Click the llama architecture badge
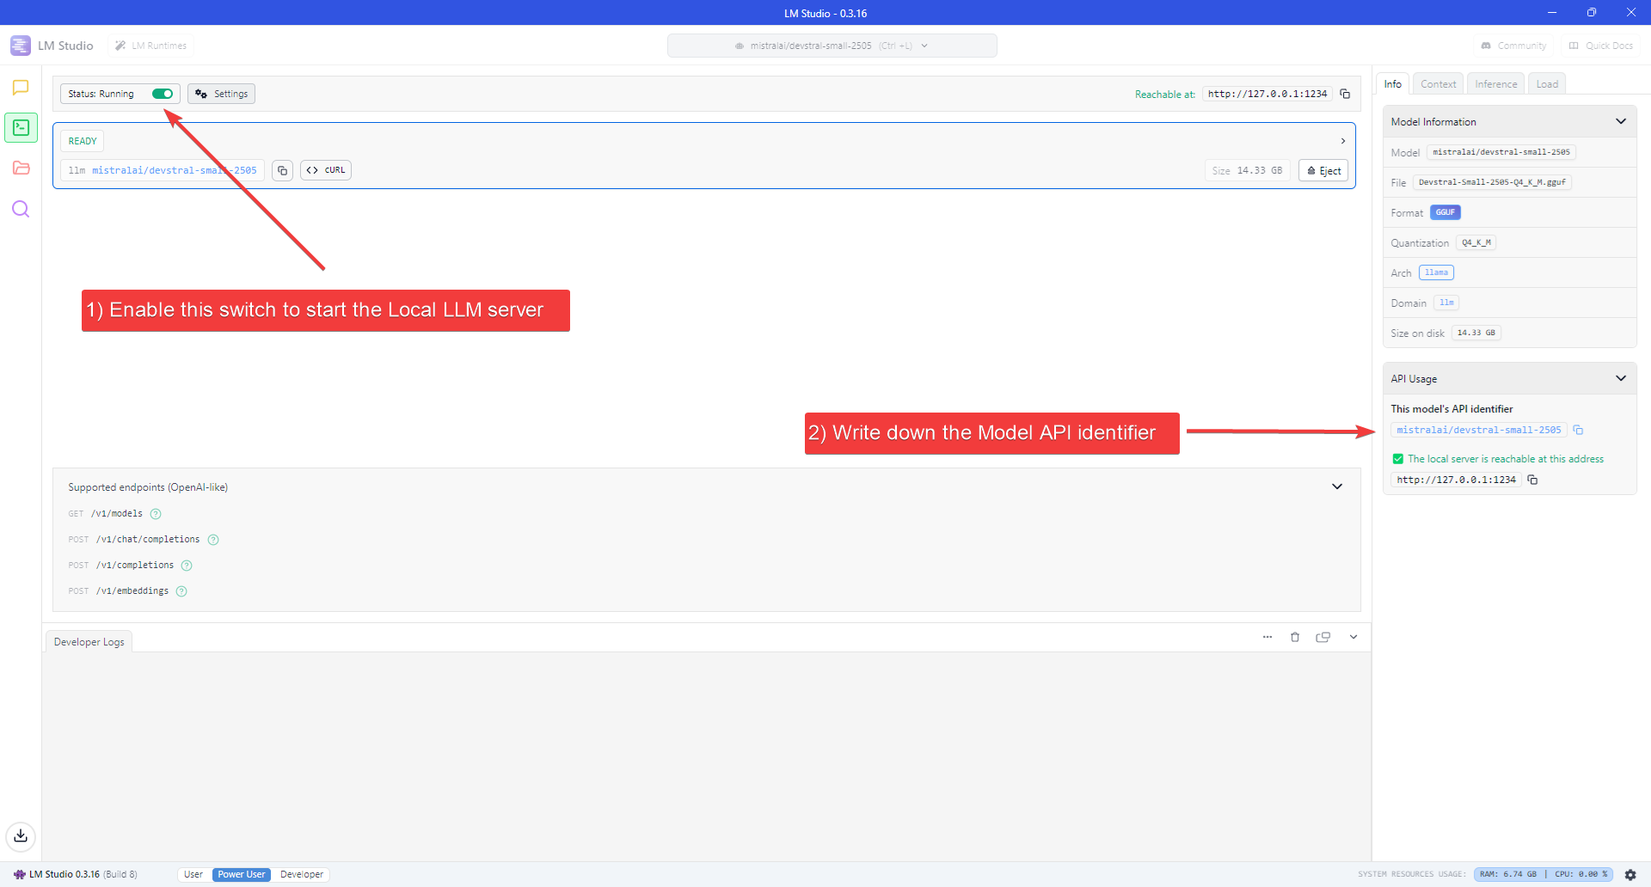1651x887 pixels. point(1436,272)
